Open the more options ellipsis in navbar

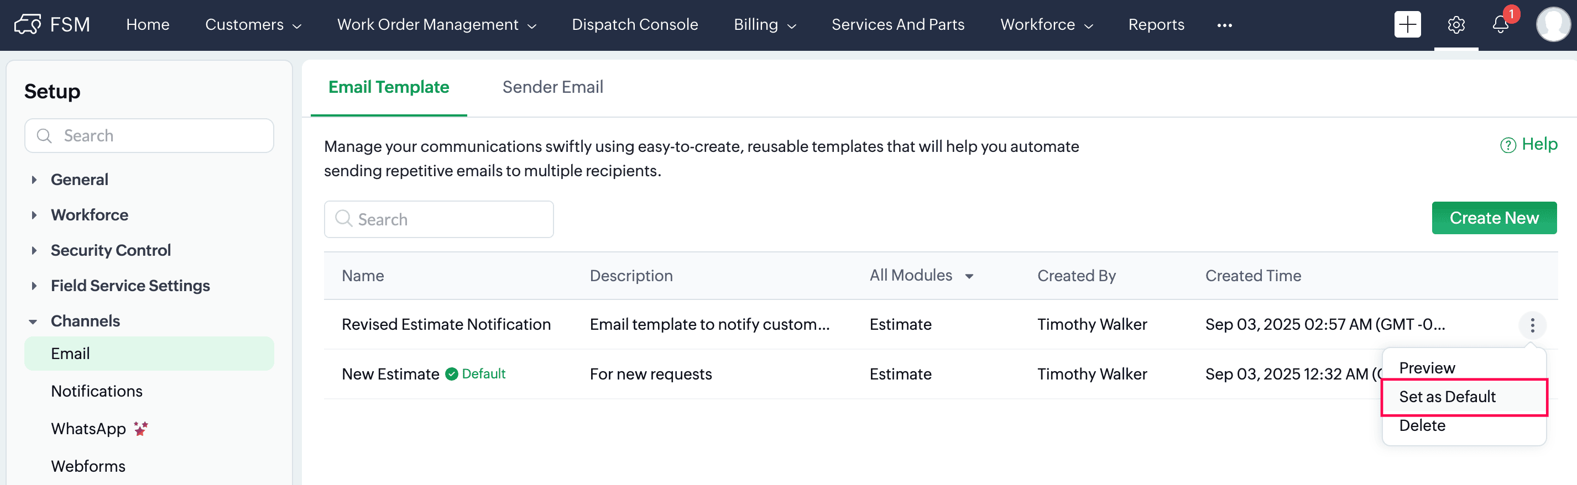pos(1224,25)
